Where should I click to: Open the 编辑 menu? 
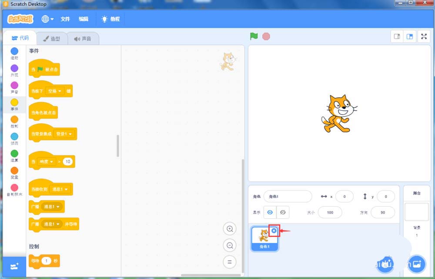point(84,19)
